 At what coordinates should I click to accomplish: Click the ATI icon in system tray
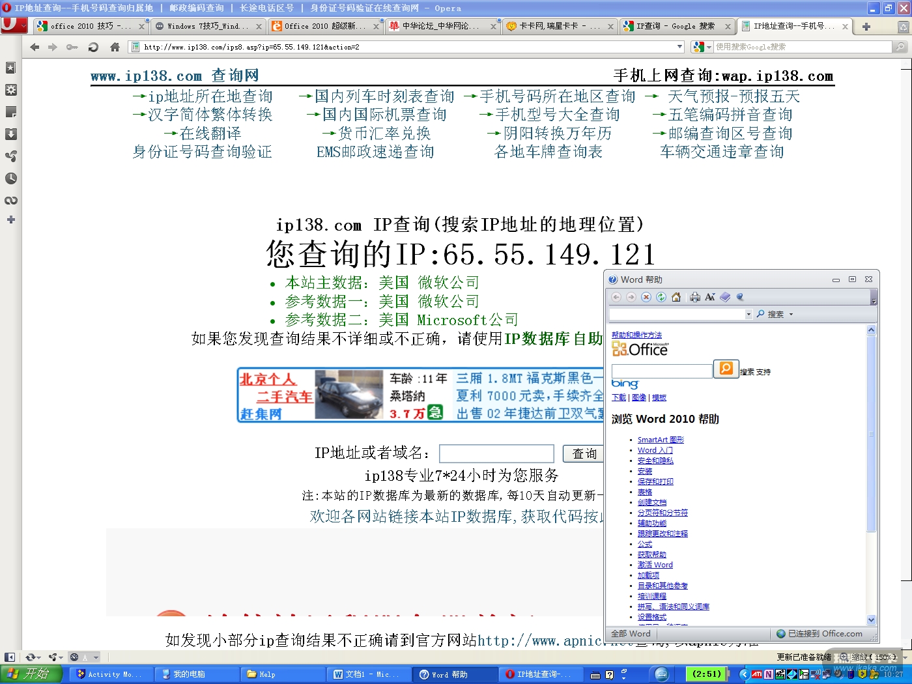[756, 674]
